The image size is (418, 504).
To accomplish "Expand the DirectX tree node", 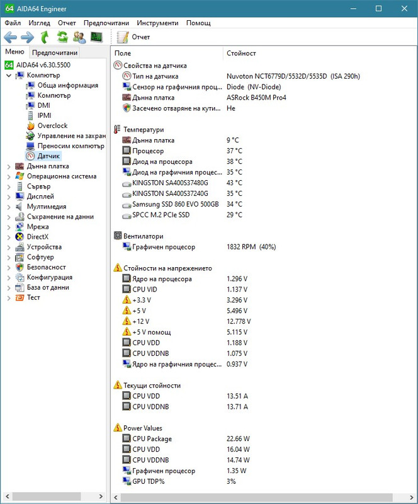I will pyautogui.click(x=9, y=238).
